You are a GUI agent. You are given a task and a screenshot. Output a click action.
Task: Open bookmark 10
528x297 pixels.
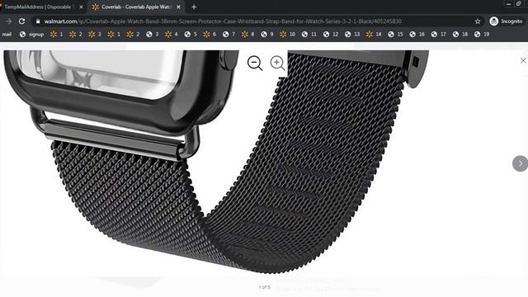point(288,34)
